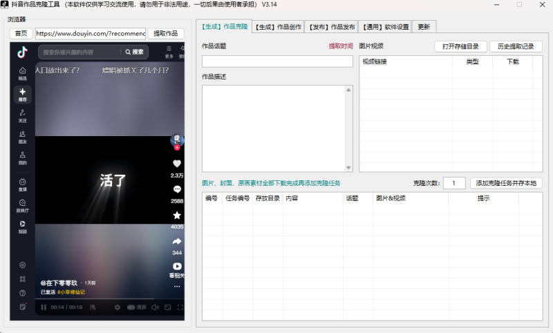Click the author name @在下零零玖
The image size is (553, 333).
point(59,283)
